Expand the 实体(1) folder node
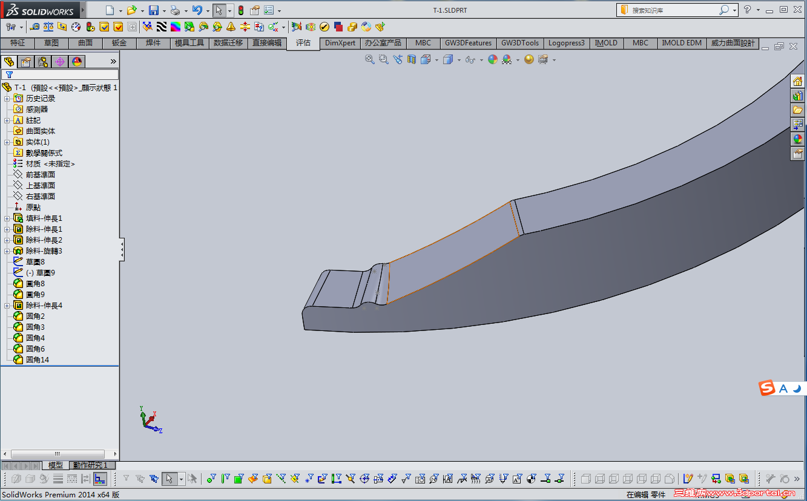This screenshot has height=501, width=807. (x=7, y=142)
